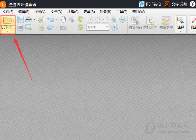Send by email envelope icon

pyautogui.click(x=29, y=27)
